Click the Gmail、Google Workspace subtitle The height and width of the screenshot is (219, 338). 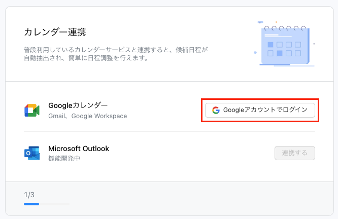tap(87, 116)
